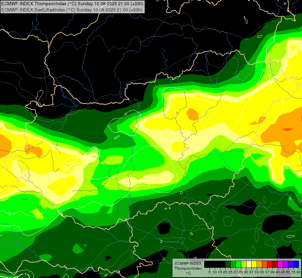302x278 pixels.
Task: Click the legend tick label '30'
Action: [x=246, y=272]
